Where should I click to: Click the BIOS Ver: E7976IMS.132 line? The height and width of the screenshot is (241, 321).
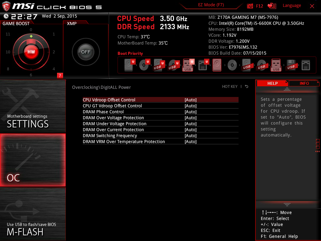point(233,47)
